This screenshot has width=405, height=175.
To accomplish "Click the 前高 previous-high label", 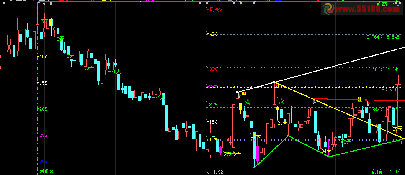I will click(388, 4).
